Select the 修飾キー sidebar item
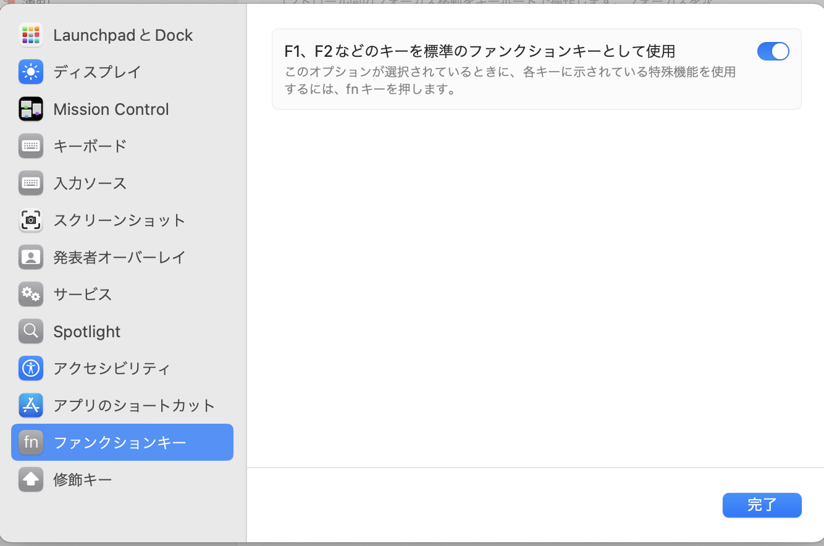The width and height of the screenshot is (824, 546). (83, 480)
